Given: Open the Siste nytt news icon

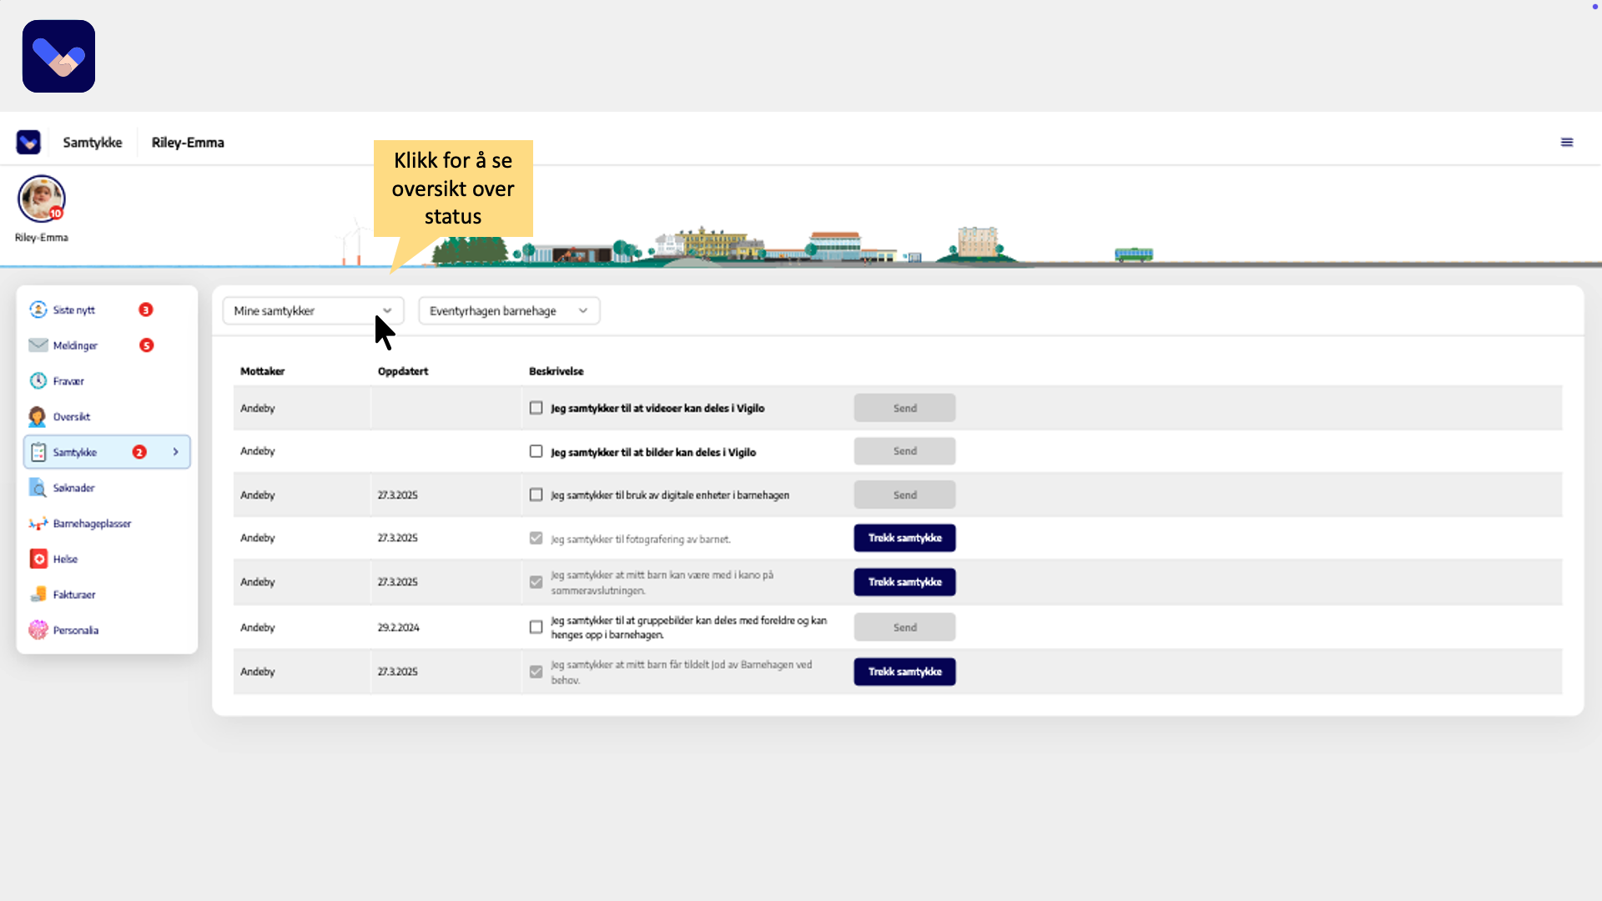Looking at the screenshot, I should coord(38,310).
